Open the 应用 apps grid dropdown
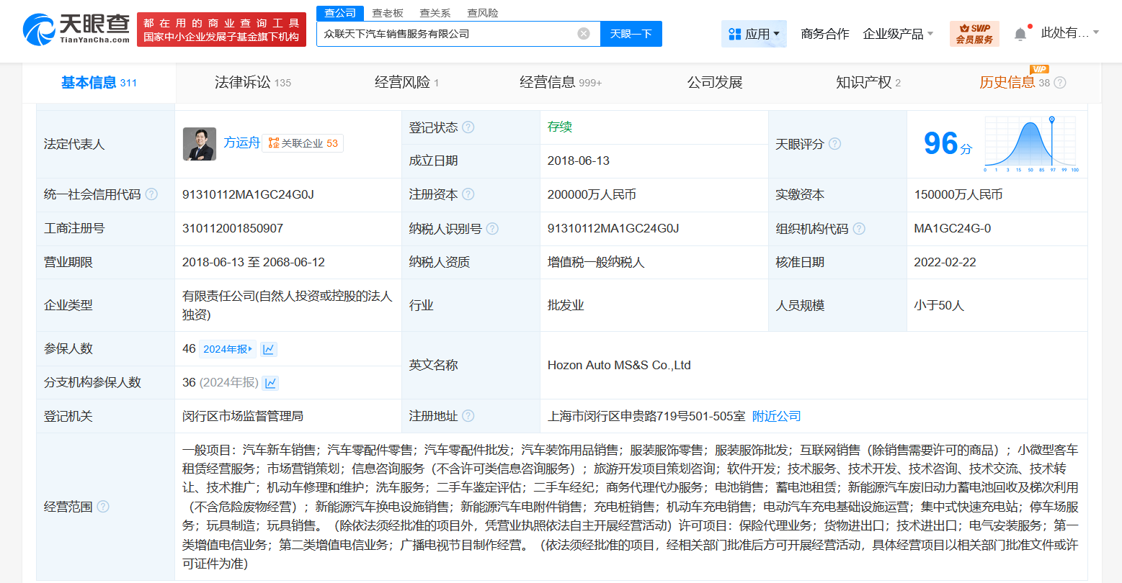 (x=754, y=34)
